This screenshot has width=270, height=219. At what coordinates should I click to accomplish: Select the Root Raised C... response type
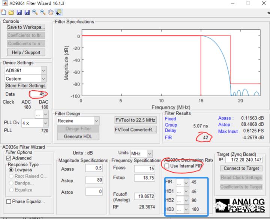[x=11, y=176]
